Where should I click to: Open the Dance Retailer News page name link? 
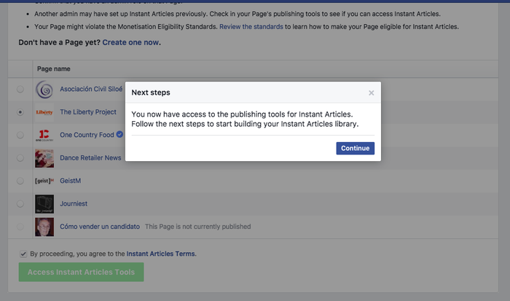click(90, 157)
